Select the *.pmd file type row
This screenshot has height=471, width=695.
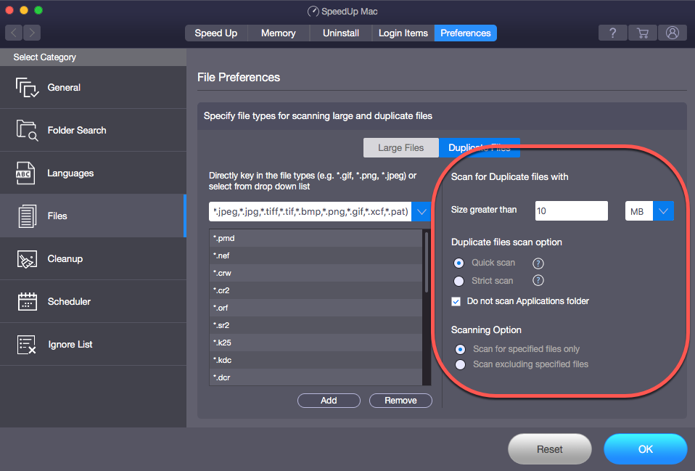tap(316, 238)
